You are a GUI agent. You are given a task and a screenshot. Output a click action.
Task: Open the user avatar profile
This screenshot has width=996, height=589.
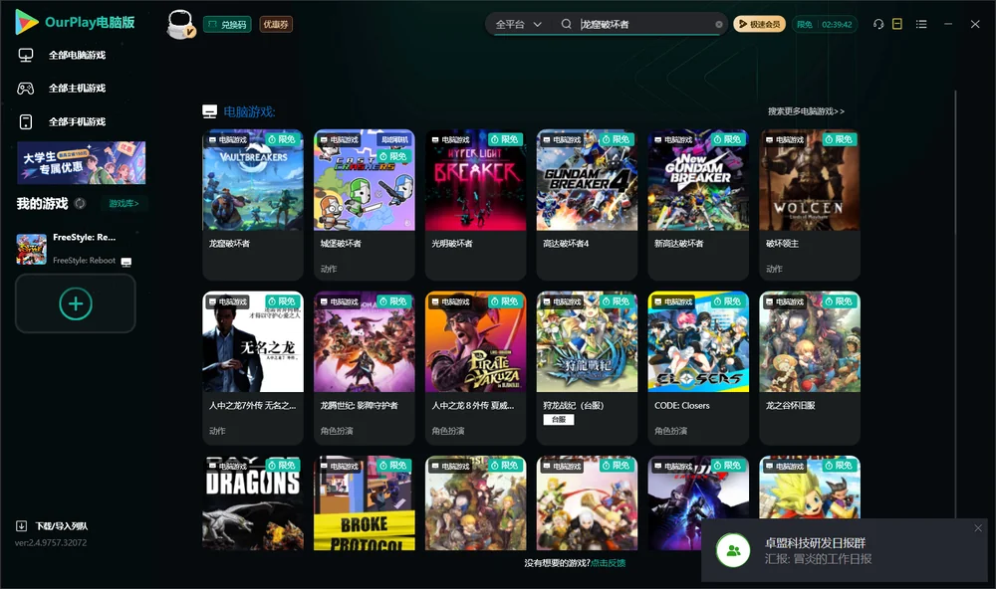coord(180,24)
